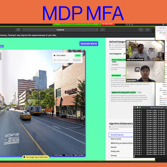The image size is (167, 167).
Task: Click the '© 2020 Google' attribution text
Action: point(58,155)
